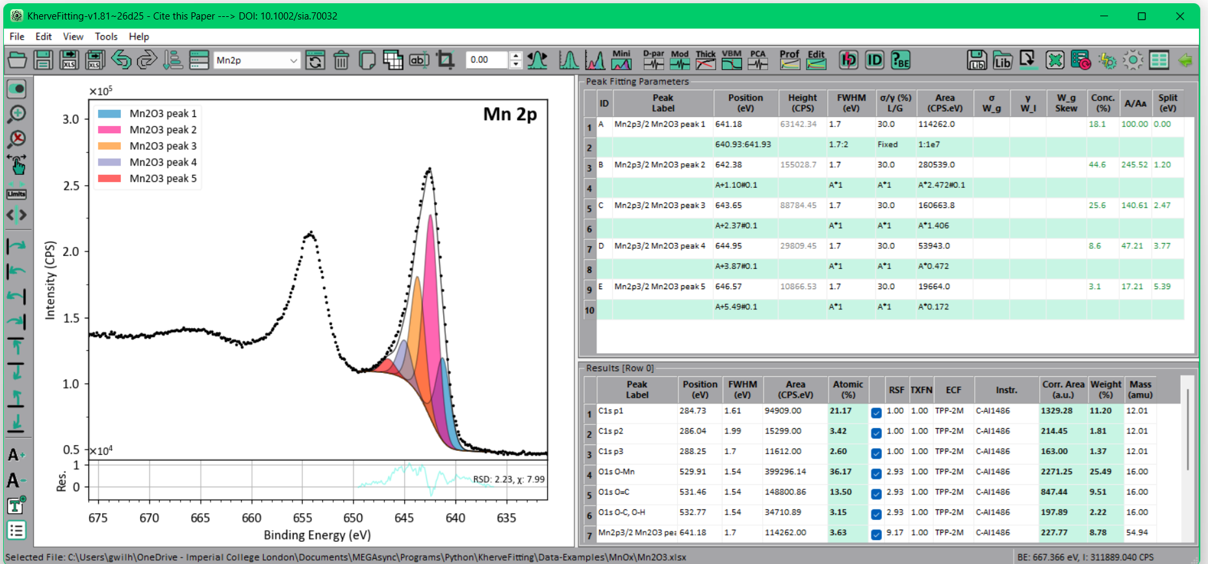This screenshot has width=1208, height=564.
Task: Toggle checkbox for Mn2p3/2 Mn2O3 result row
Action: pos(876,535)
